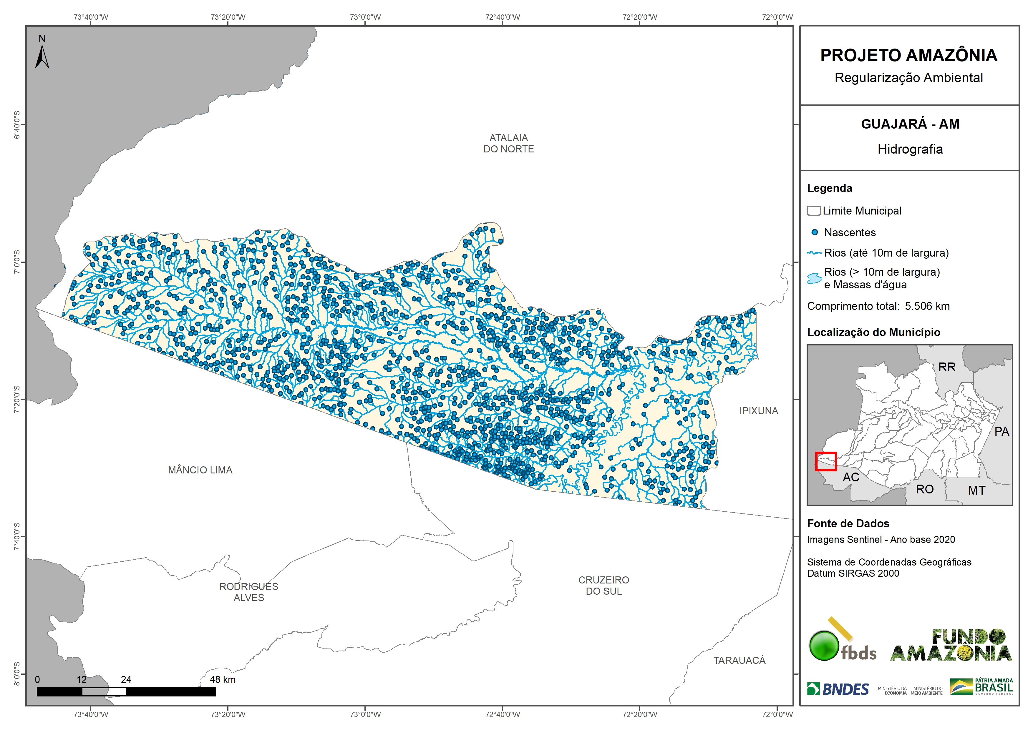
Task: Click the GUAJARÁ - AM heading
Action: (910, 124)
